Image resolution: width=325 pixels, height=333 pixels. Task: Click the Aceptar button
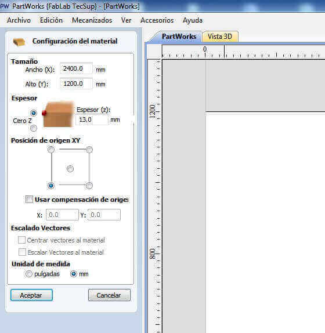pos(32,295)
